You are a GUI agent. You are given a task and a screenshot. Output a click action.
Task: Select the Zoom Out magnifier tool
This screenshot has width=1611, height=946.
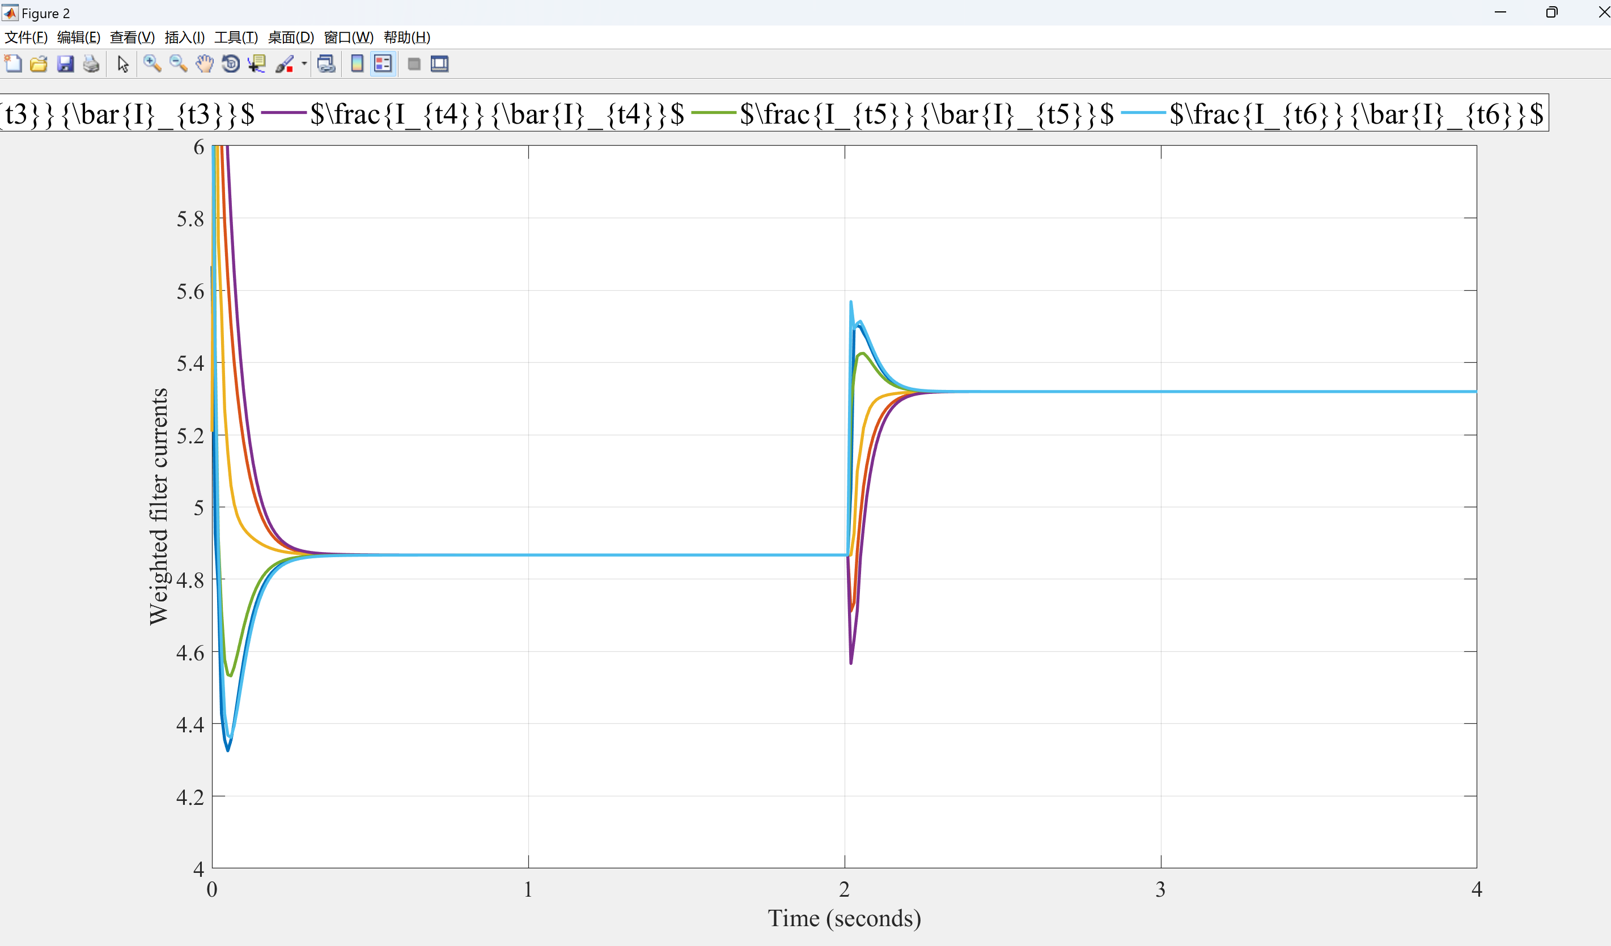[x=179, y=64]
